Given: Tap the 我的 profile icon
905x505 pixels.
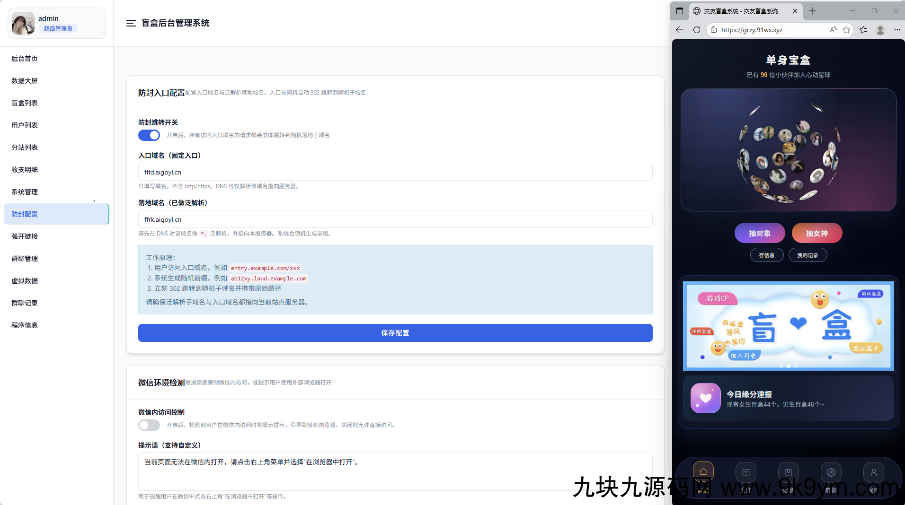Looking at the screenshot, I should pos(874,471).
